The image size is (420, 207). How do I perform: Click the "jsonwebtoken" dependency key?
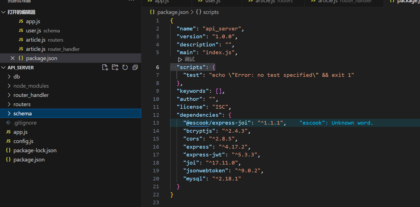coord(206,171)
